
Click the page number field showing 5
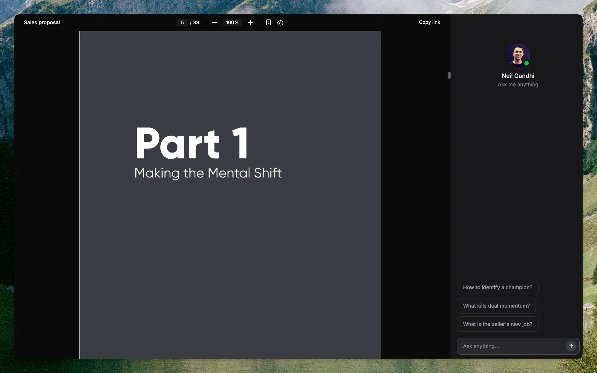(182, 22)
